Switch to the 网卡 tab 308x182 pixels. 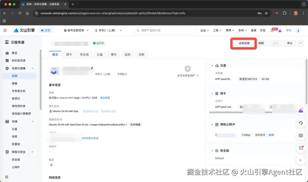click(69, 55)
